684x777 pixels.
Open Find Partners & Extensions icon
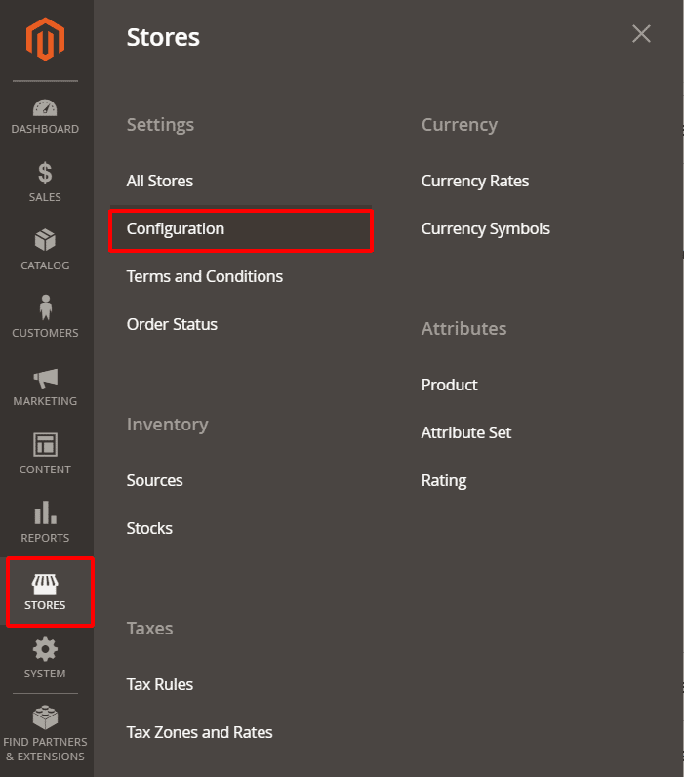(46, 718)
